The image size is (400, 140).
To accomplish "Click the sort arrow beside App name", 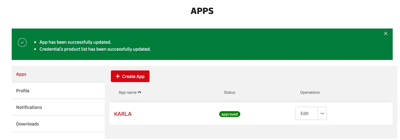I will (140, 92).
